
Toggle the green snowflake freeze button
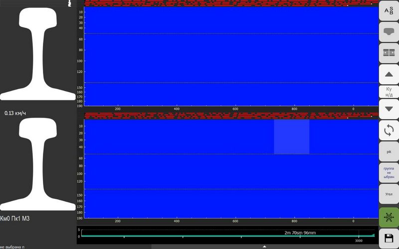pos(389,218)
